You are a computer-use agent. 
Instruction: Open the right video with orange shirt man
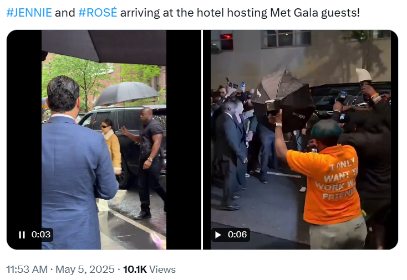tap(301, 139)
